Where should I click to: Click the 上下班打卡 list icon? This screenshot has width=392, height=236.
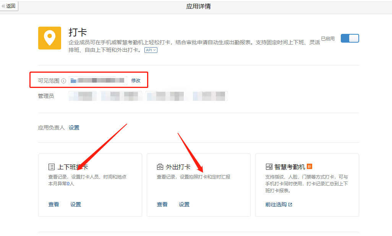[52, 167]
